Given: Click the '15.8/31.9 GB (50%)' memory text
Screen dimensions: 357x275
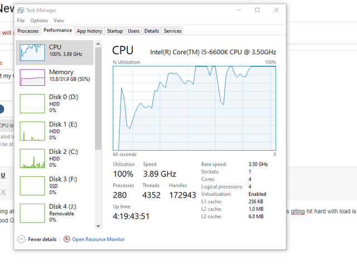Looking at the screenshot, I should point(70,79).
